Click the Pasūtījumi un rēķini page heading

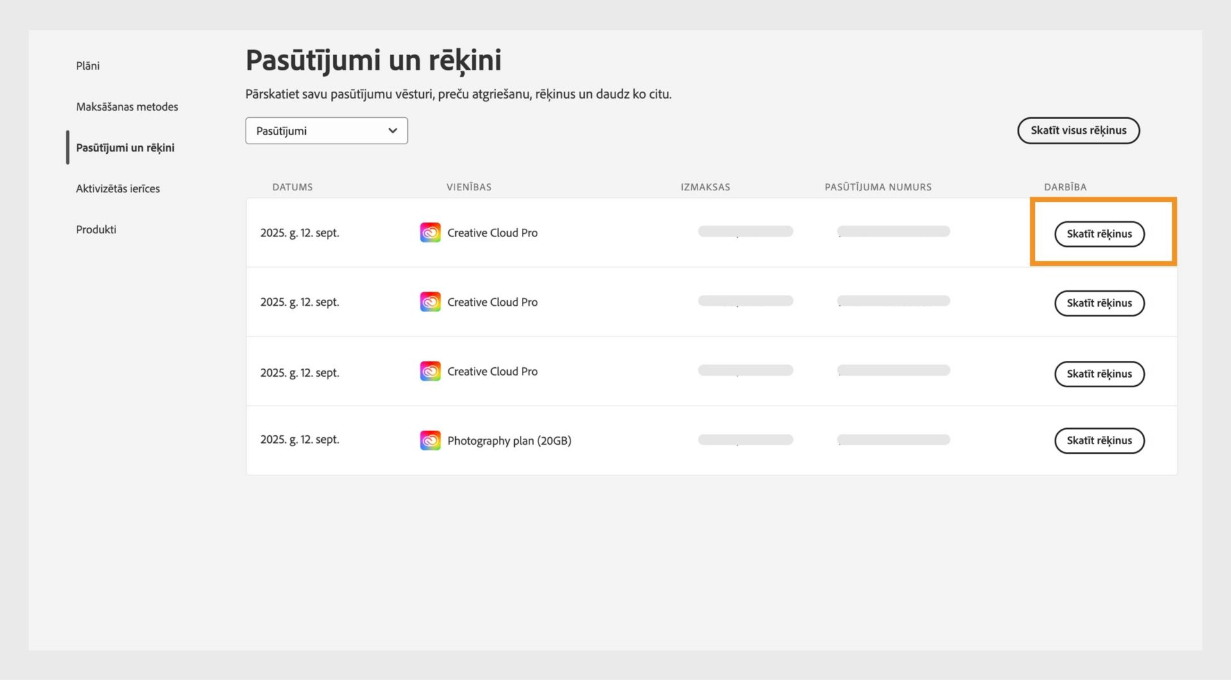373,60
